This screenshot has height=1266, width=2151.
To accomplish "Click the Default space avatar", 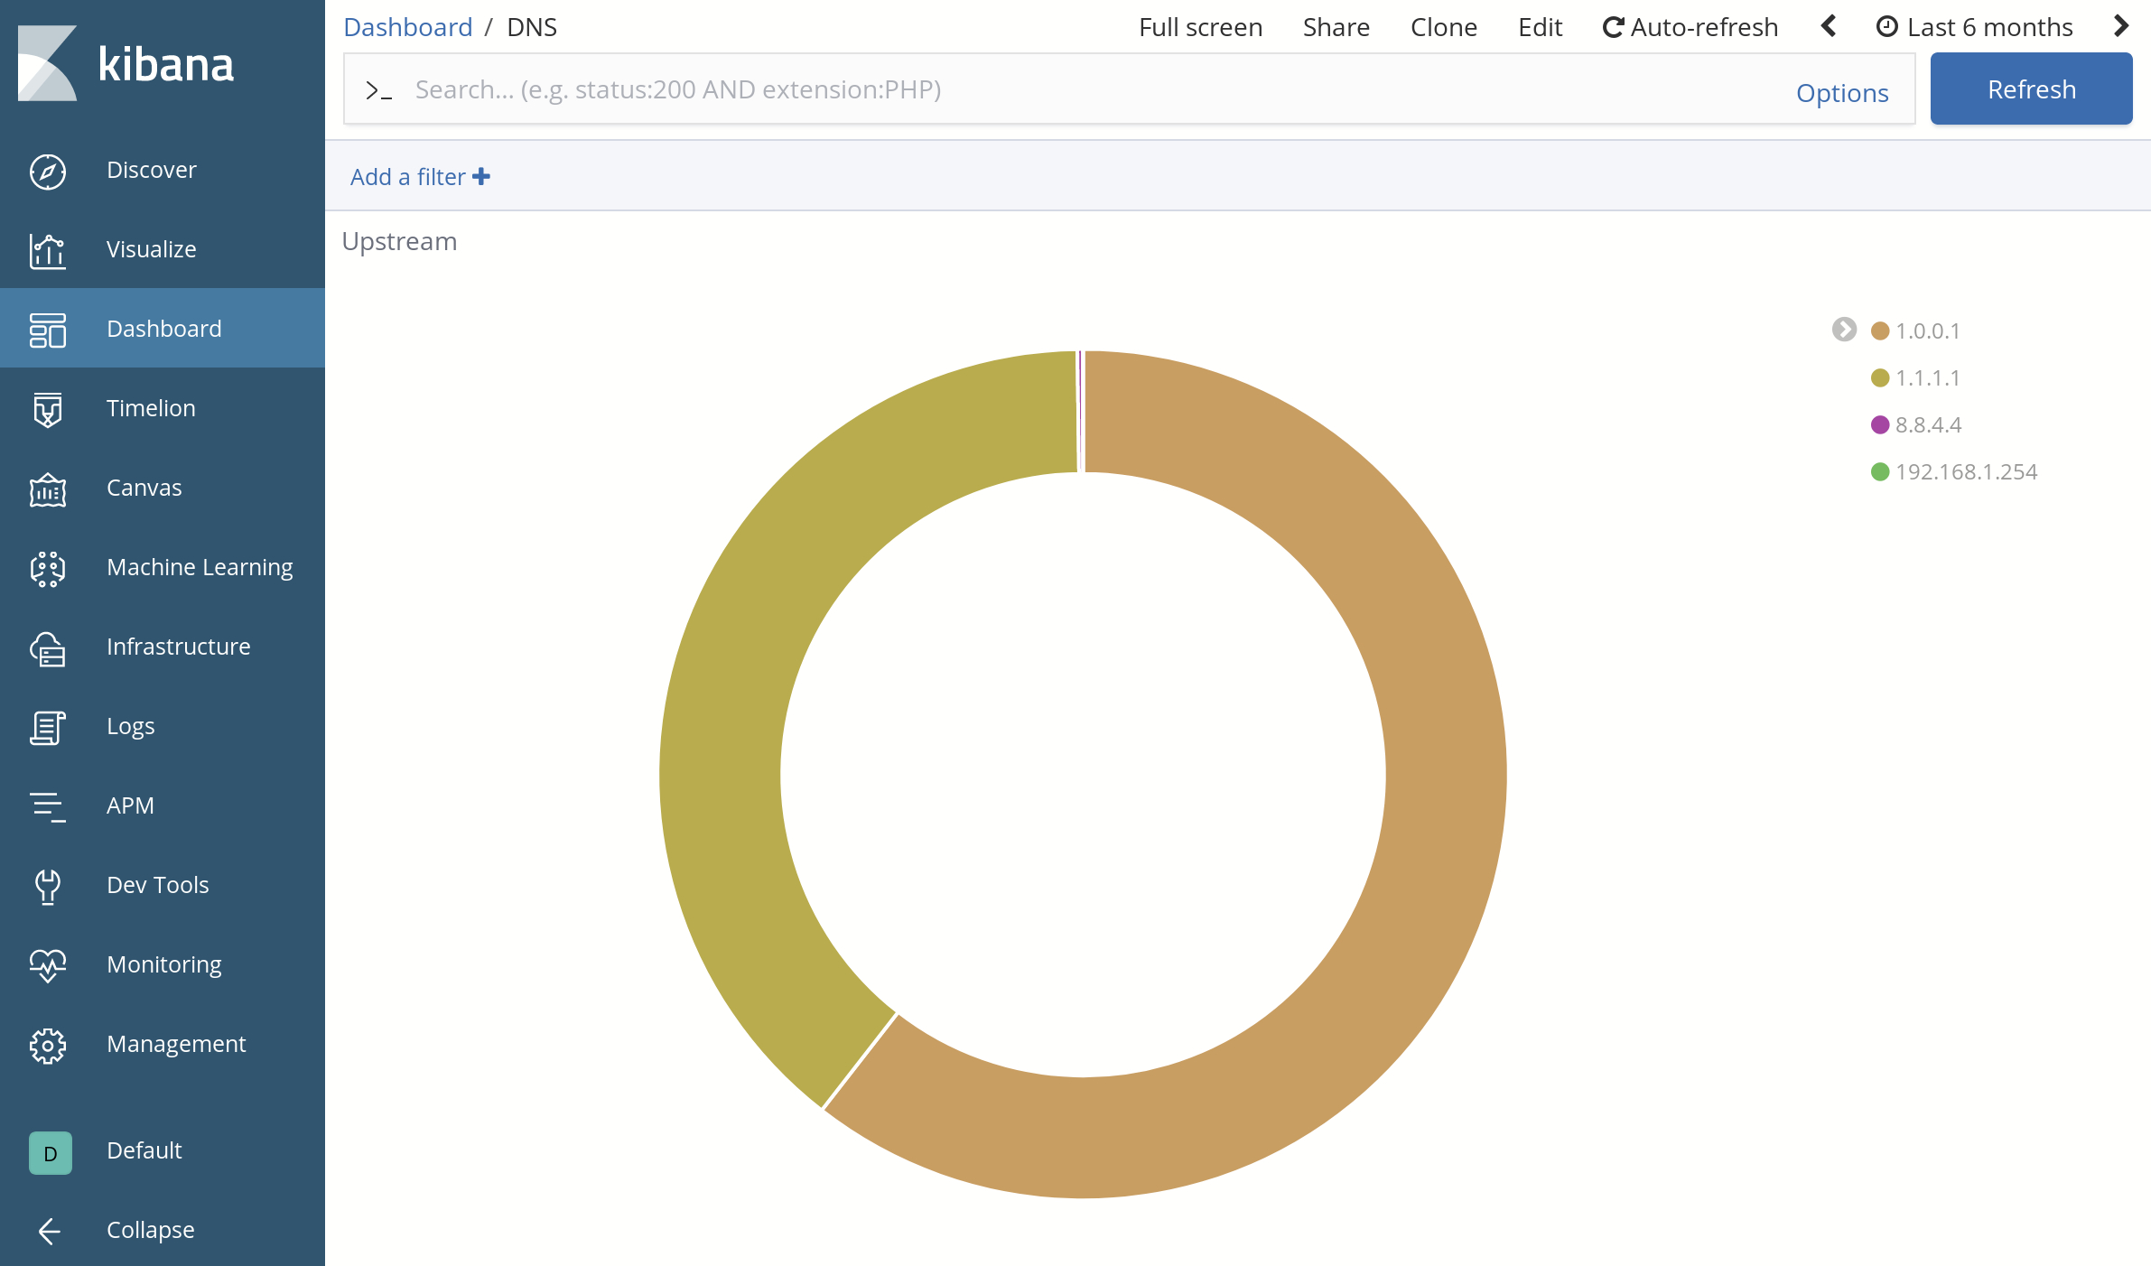I will [x=51, y=1153].
